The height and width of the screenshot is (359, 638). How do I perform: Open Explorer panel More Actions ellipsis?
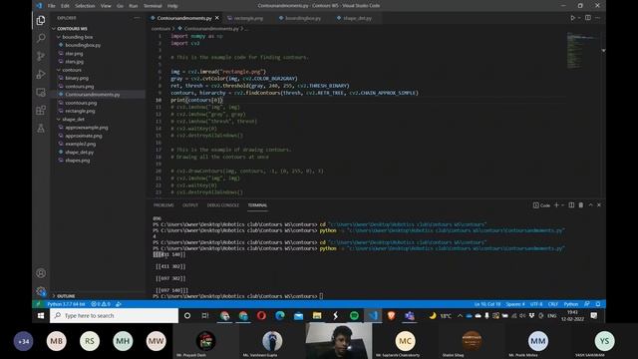click(137, 18)
